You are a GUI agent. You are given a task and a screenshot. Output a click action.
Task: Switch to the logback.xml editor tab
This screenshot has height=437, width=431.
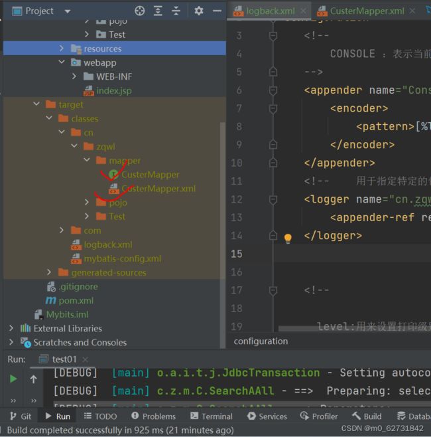(x=270, y=11)
